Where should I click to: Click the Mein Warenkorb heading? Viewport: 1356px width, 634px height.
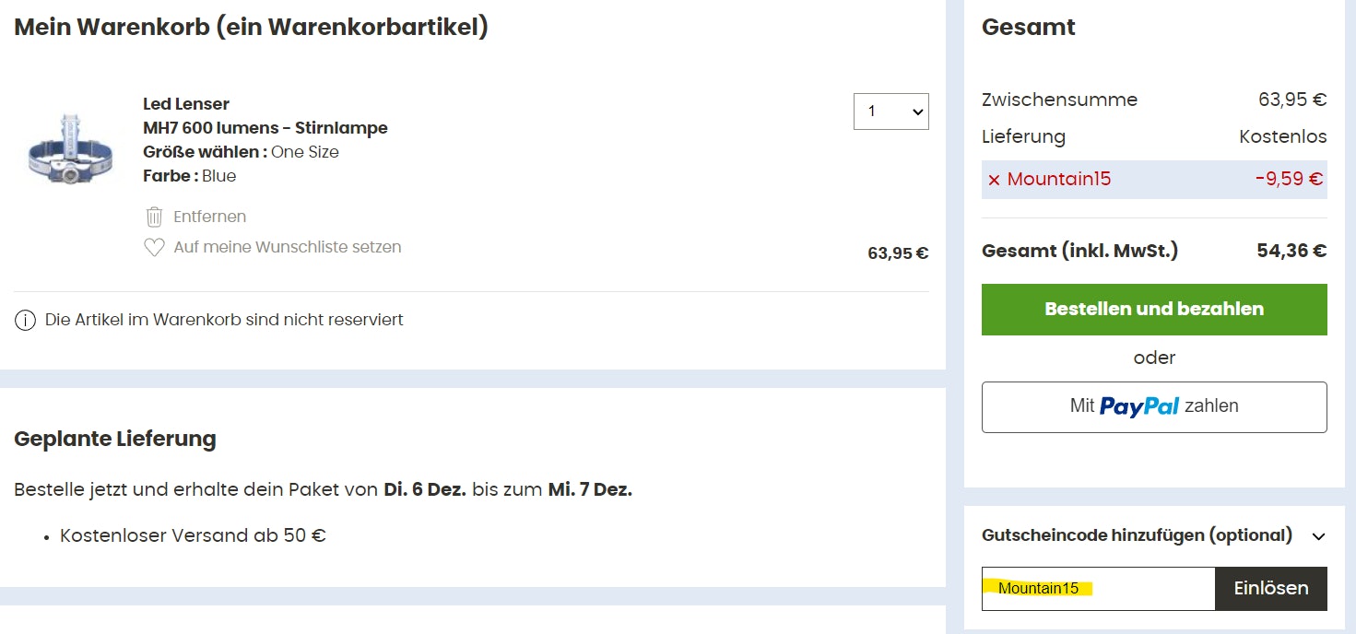(251, 28)
